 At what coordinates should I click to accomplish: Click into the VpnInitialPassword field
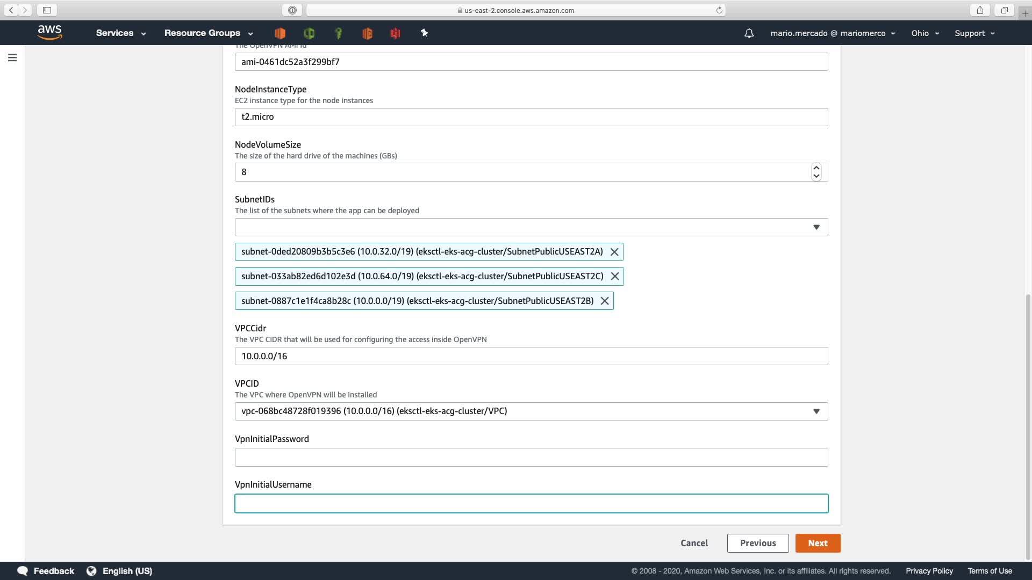[531, 458]
